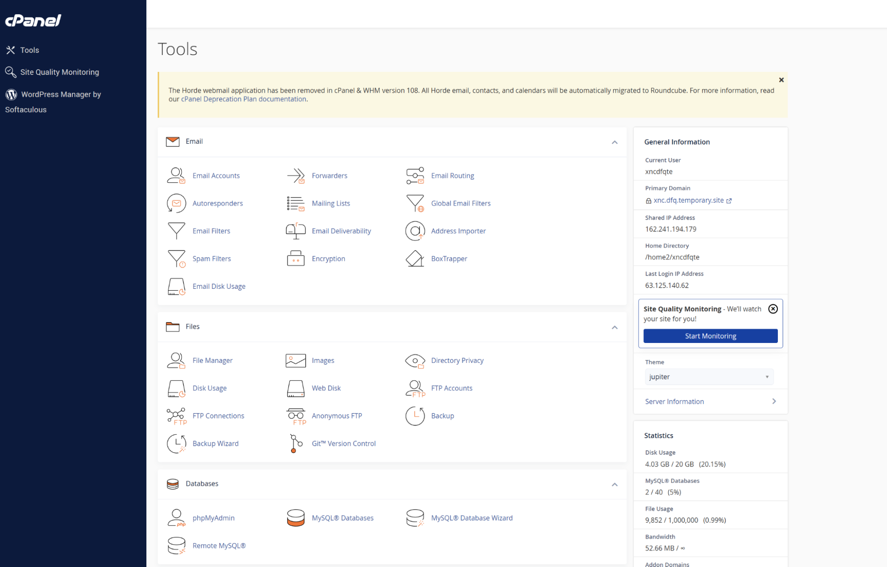Close the Site Quality Monitoring promo
The height and width of the screenshot is (567, 887).
coord(773,309)
